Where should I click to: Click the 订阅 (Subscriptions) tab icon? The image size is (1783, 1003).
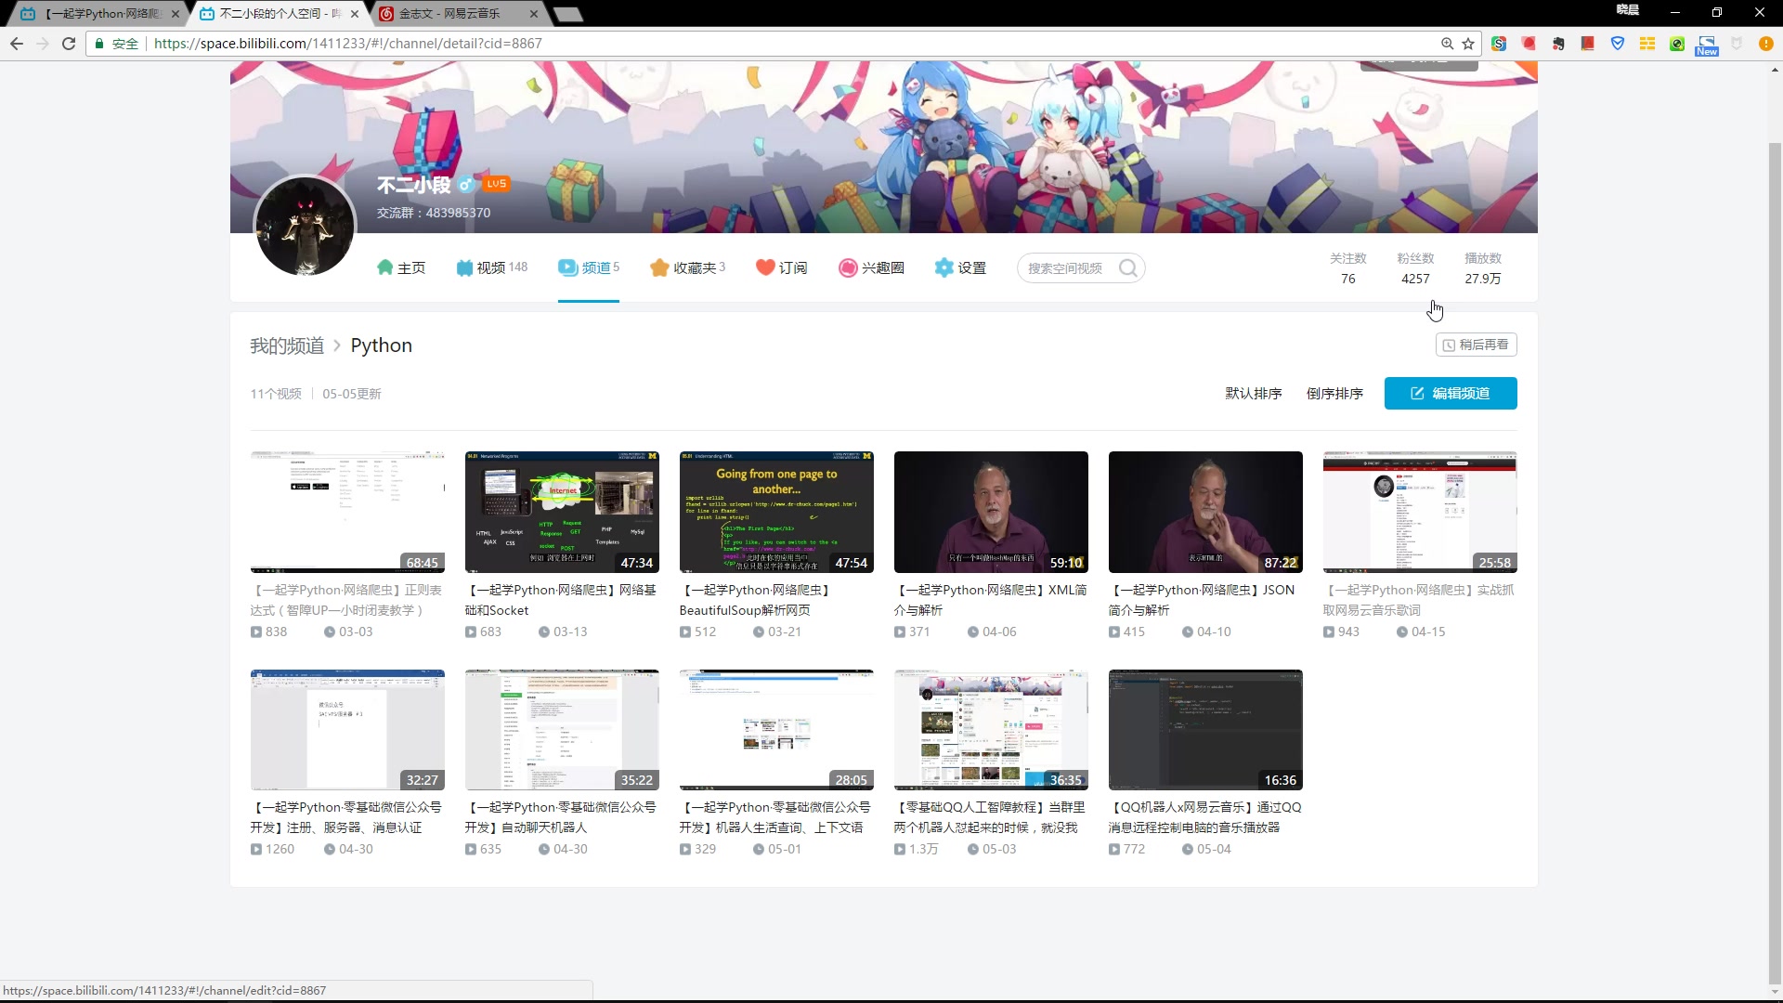pos(763,268)
